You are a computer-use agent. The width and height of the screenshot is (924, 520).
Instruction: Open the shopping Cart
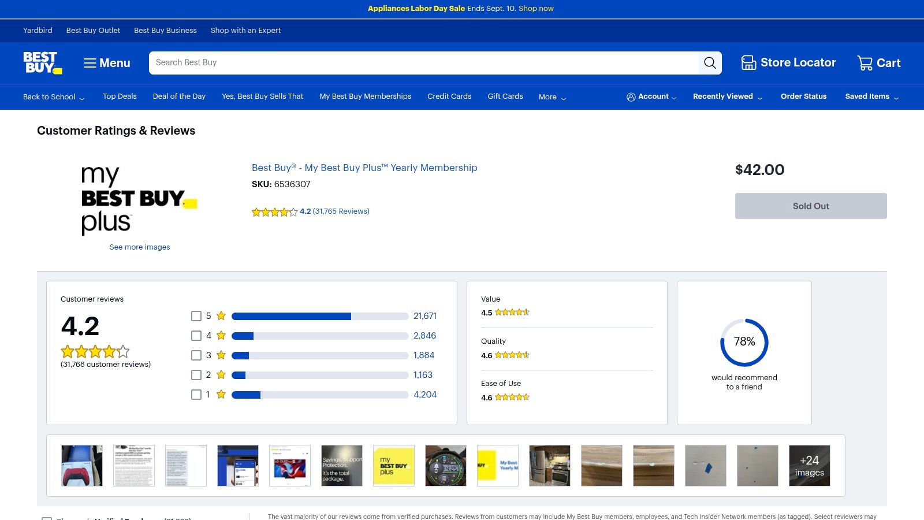(879, 63)
